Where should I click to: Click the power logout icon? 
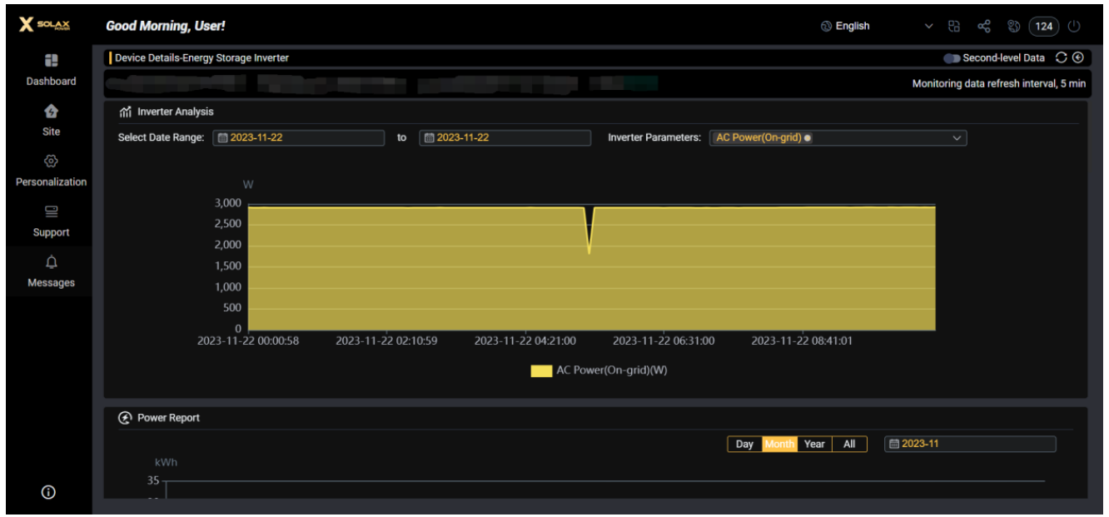1074,27
